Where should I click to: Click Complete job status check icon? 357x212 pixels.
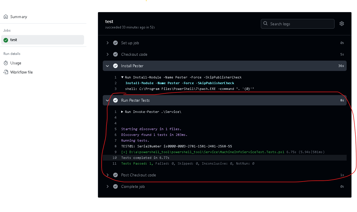(115, 186)
